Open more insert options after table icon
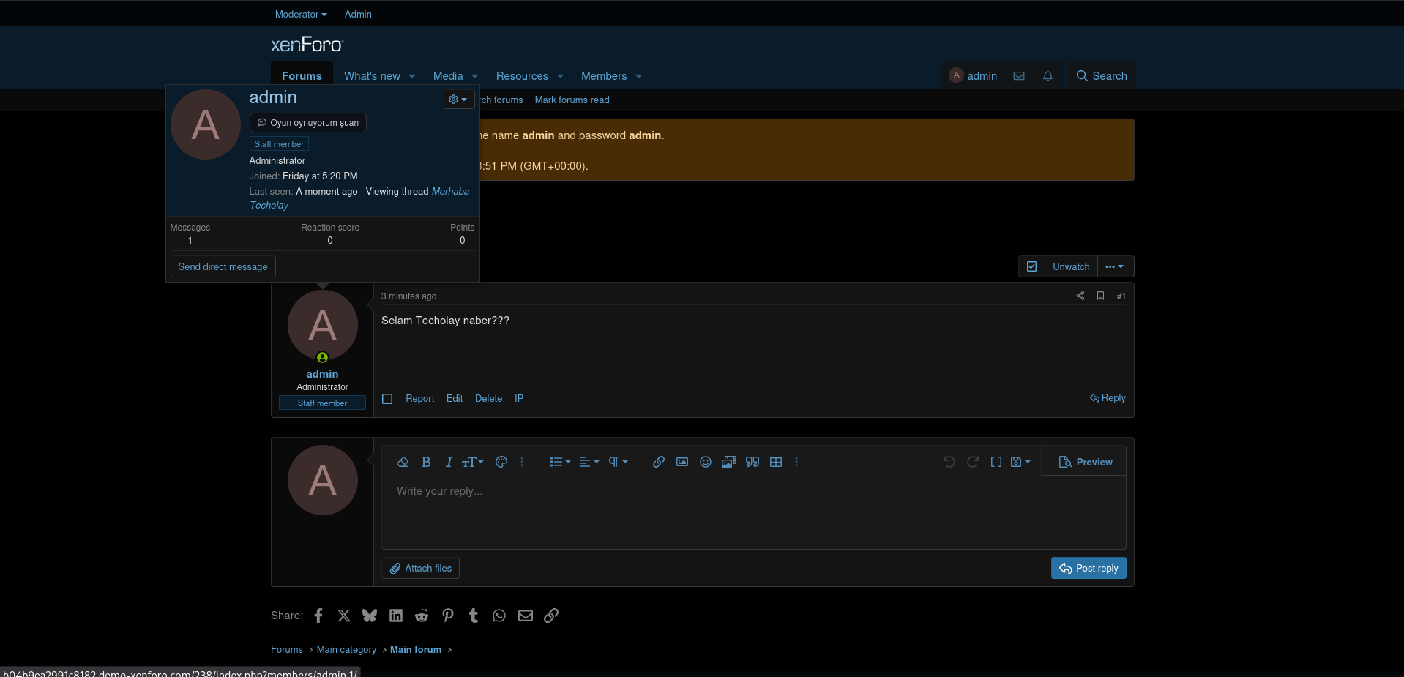Screen dimensions: 1404x677 [796, 462]
